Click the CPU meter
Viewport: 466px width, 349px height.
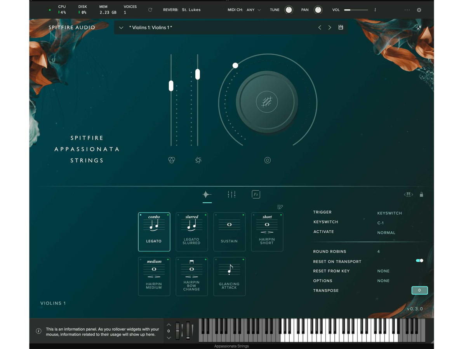pyautogui.click(x=61, y=10)
